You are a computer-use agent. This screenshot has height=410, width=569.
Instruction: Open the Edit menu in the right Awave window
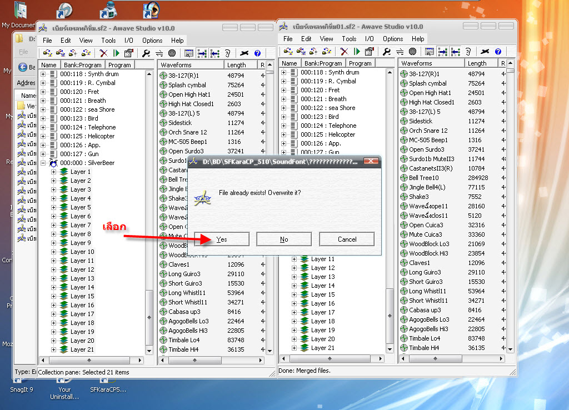coord(306,39)
